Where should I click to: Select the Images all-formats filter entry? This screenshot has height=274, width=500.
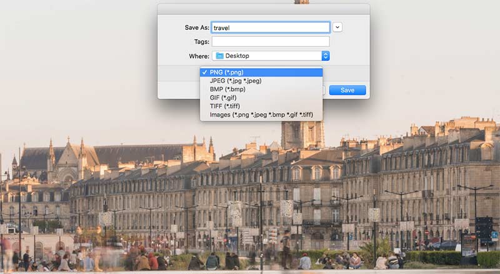point(261,115)
